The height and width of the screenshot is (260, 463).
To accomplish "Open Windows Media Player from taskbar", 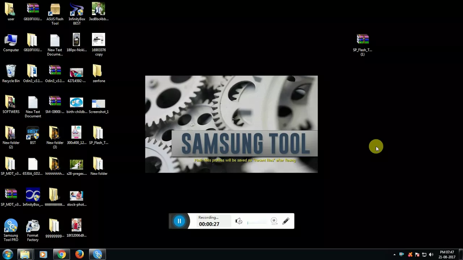I will [x=43, y=255].
